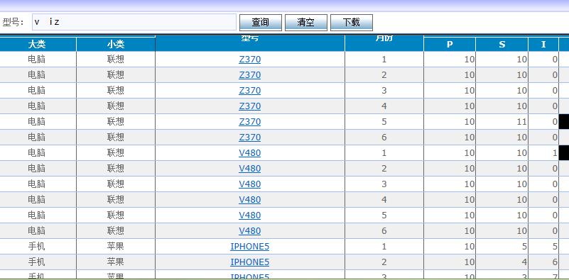Click the black cell in Z370 month 5 row
This screenshot has height=280, width=569.
point(564,122)
